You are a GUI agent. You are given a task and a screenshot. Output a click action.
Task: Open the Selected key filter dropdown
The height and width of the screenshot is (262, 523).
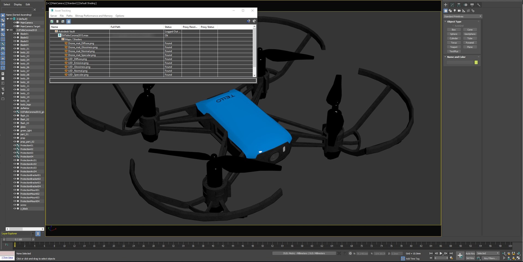tap(488, 253)
